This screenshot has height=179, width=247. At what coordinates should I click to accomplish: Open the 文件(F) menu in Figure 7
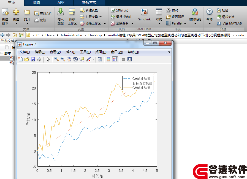25,52
